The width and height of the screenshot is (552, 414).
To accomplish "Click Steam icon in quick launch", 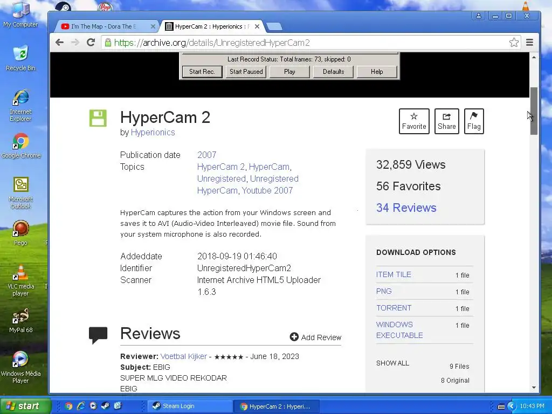I will (105, 406).
